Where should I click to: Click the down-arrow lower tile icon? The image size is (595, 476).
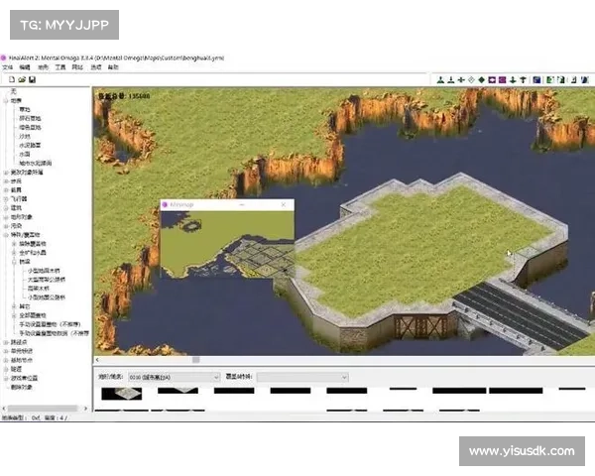513,79
